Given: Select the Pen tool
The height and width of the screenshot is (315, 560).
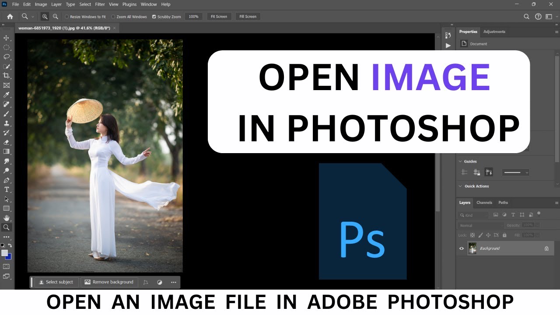Looking at the screenshot, I should pos(7,180).
